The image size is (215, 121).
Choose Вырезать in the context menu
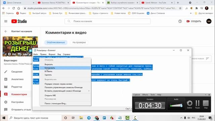(65, 64)
